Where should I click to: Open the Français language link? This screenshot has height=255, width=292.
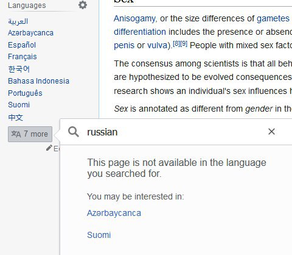point(23,57)
